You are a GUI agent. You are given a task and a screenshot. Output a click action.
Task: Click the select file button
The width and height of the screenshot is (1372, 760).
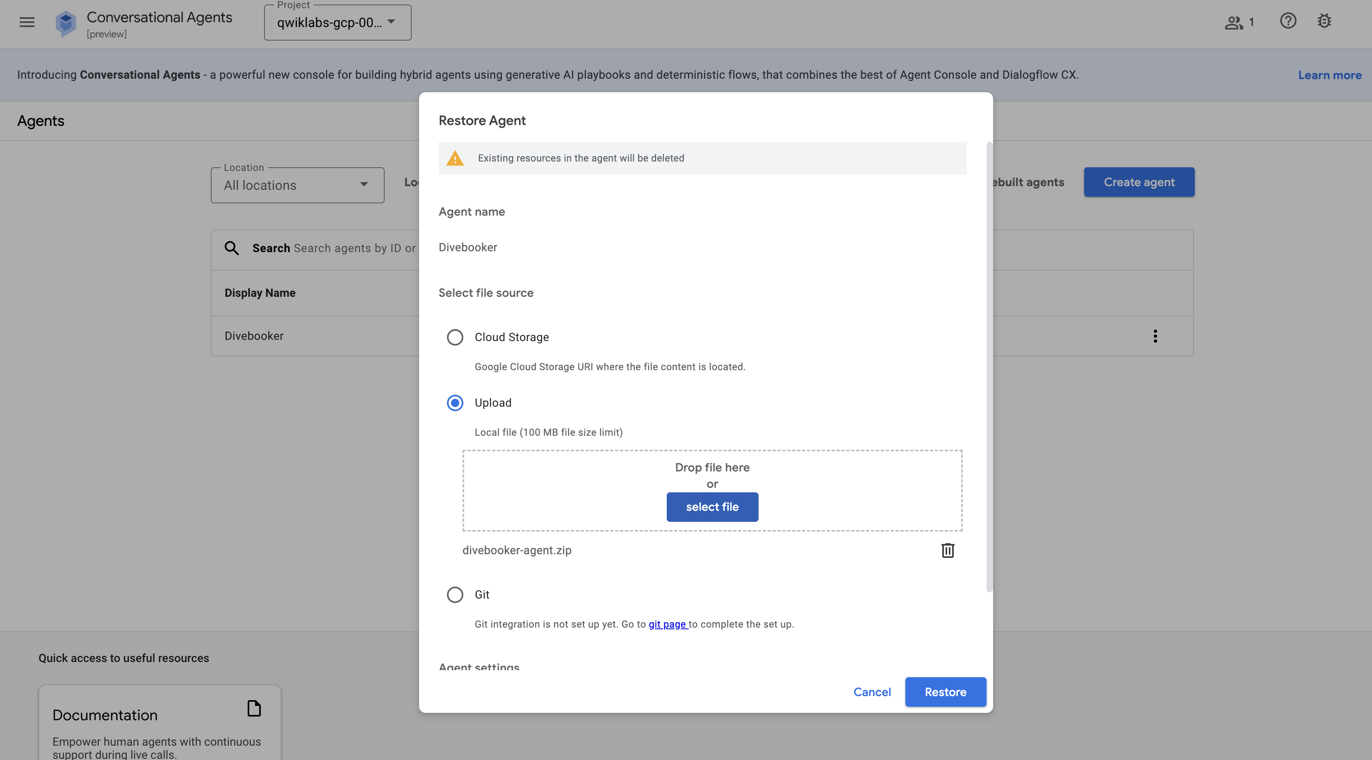coord(712,507)
